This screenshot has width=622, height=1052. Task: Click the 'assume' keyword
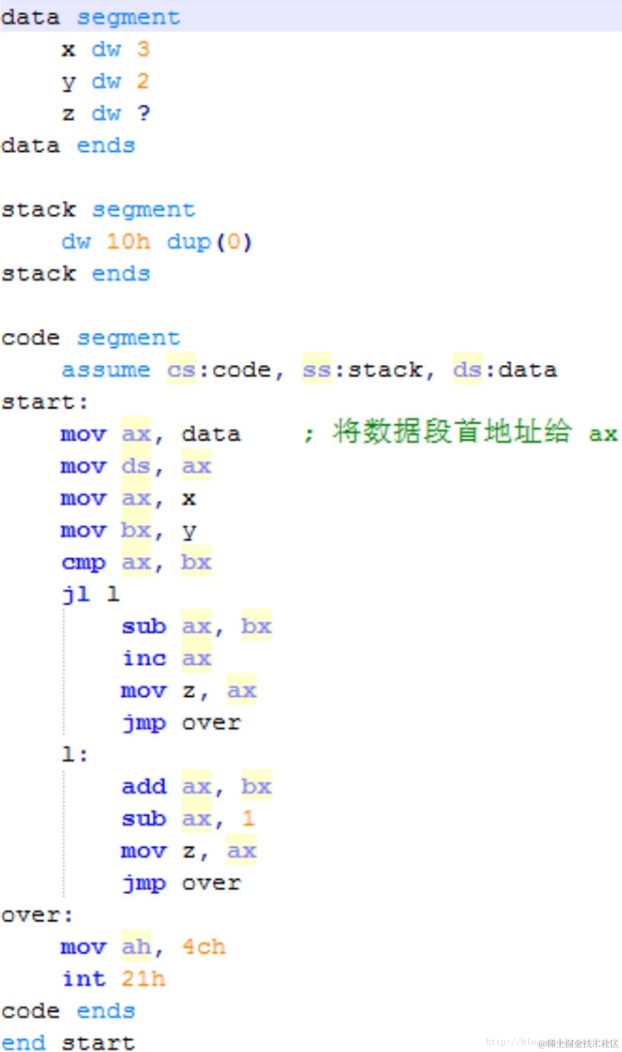click(106, 370)
